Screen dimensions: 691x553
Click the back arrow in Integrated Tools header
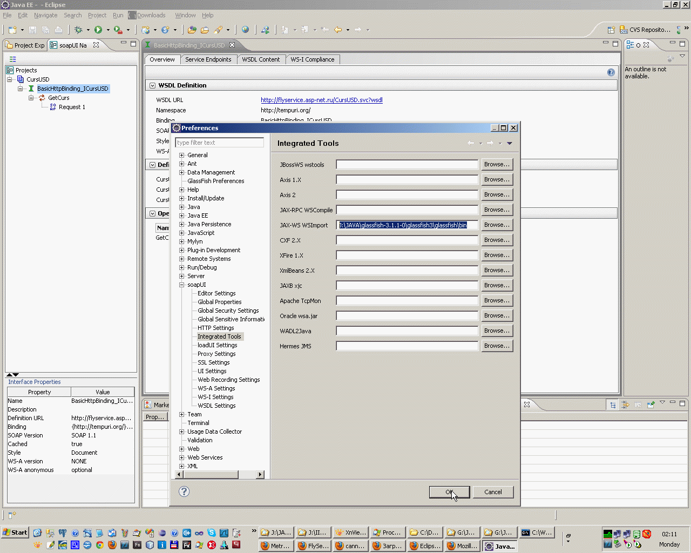coord(471,143)
